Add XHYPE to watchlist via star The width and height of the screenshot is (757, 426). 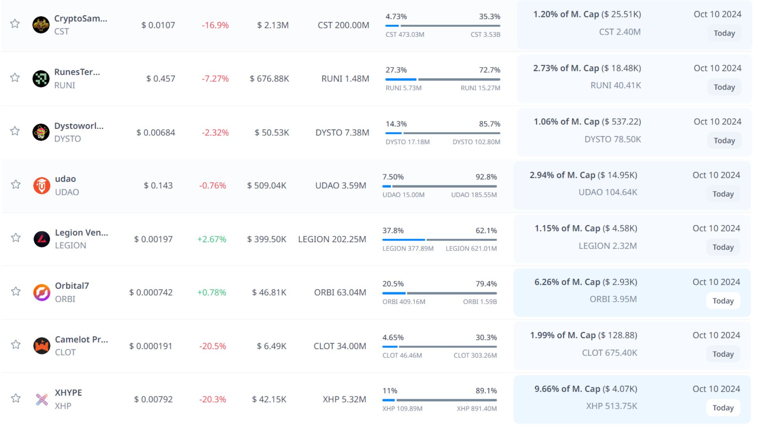pyautogui.click(x=16, y=398)
